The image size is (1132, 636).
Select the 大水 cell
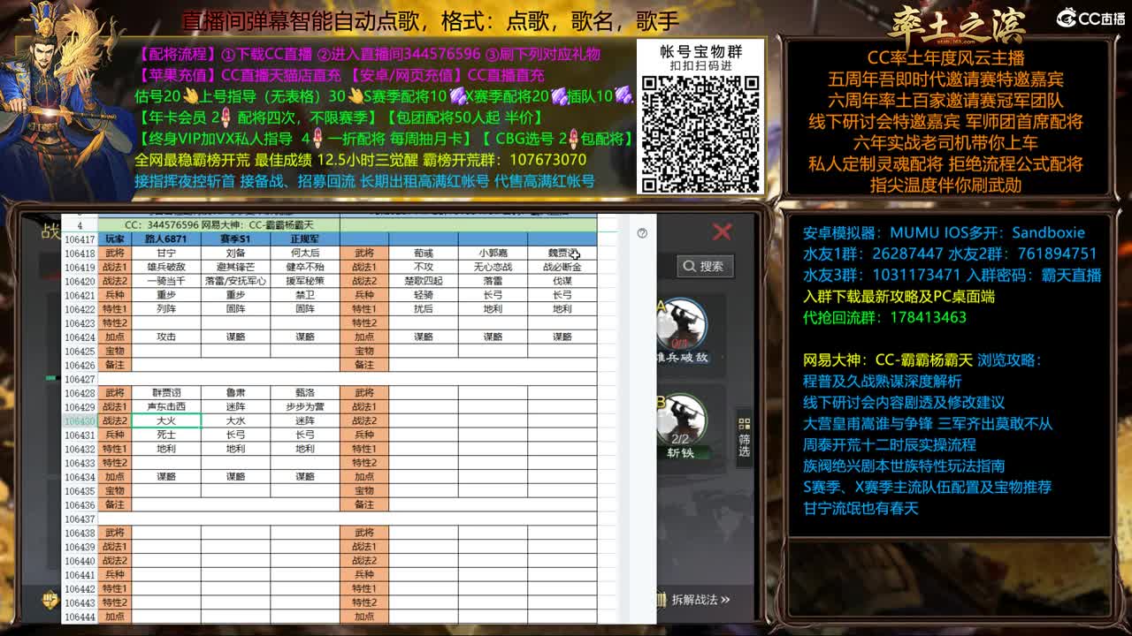click(x=235, y=421)
